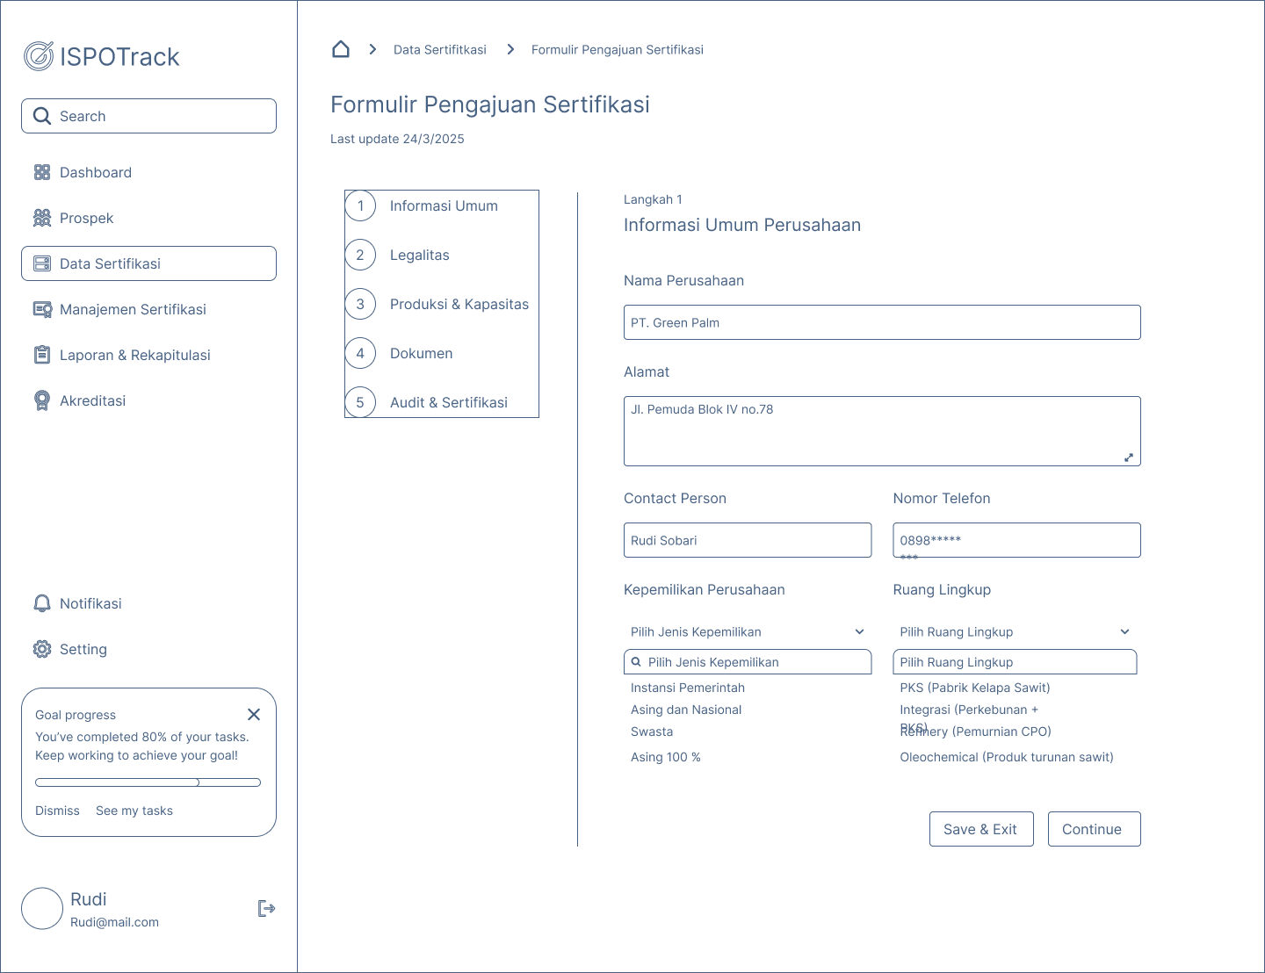Switch to the Audit & Sertifikasi step
Screen dimensions: 1265x973
pyautogui.click(x=449, y=402)
